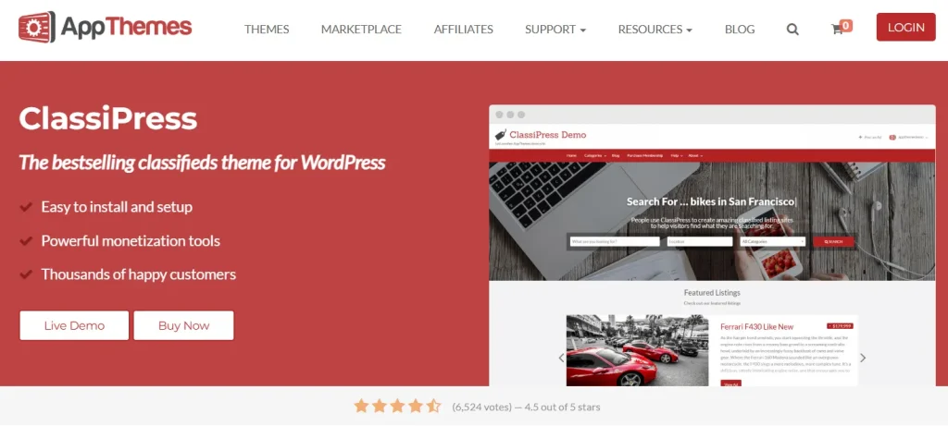This screenshot has height=426, width=948.
Task: Click the Ferrari F430 listing thumbnail
Action: 637,350
